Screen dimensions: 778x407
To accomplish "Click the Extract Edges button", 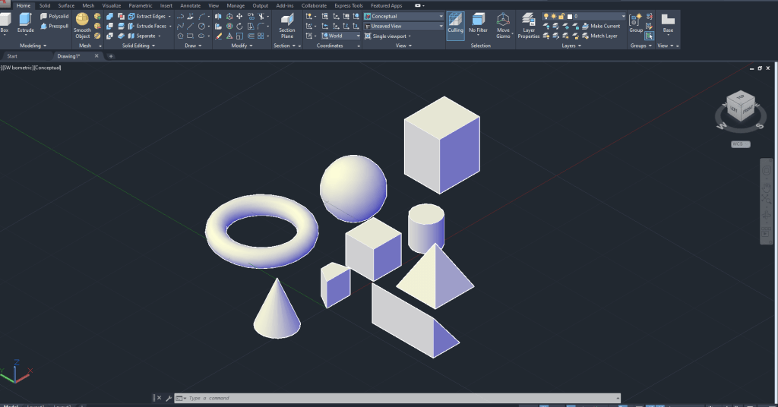I will [147, 16].
